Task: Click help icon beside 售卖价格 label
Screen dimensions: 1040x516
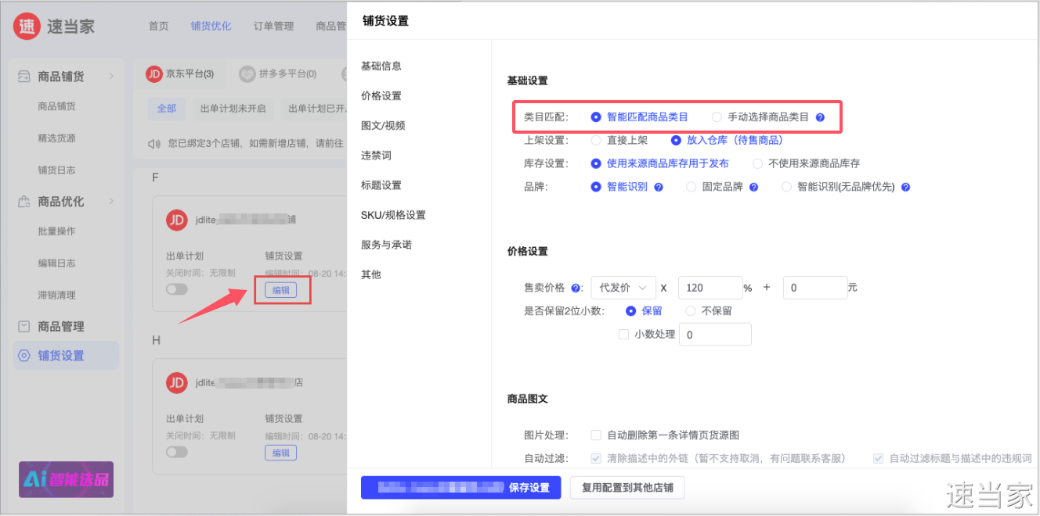Action: click(576, 288)
